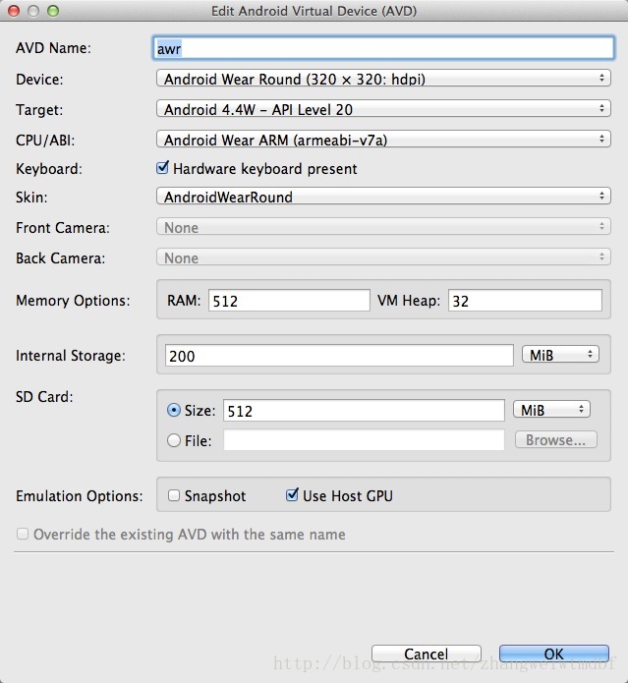
Task: Confirm with the OK button
Action: [x=554, y=654]
